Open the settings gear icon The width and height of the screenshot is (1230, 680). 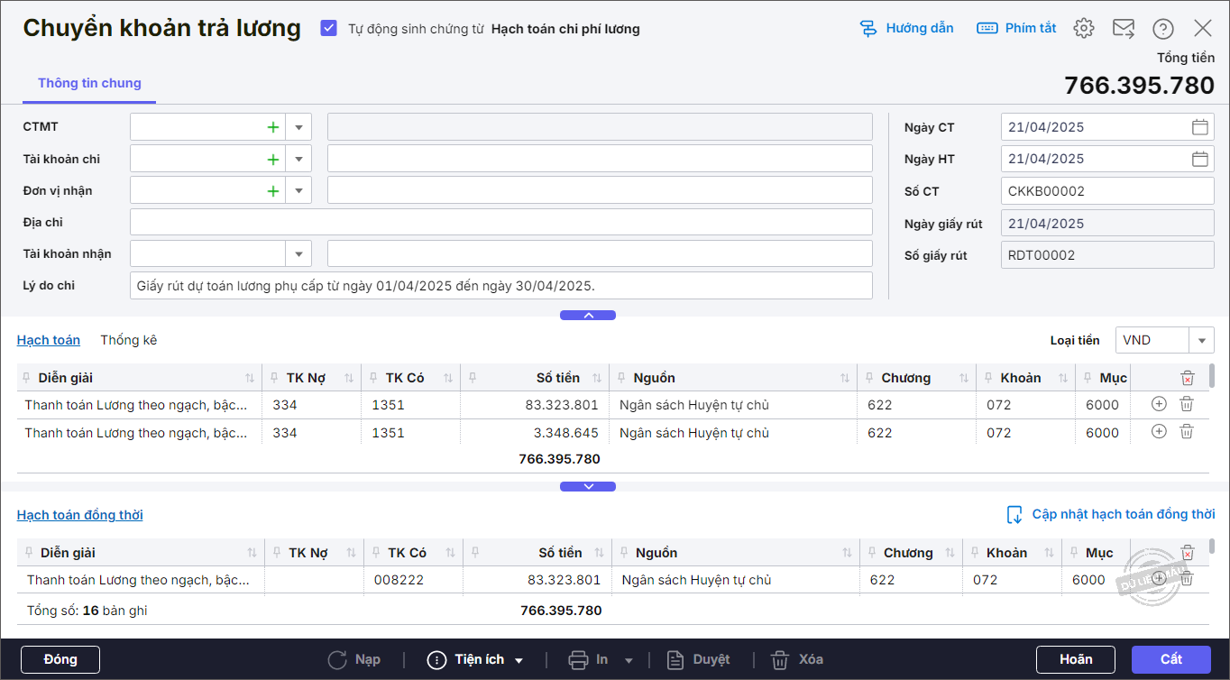click(x=1083, y=29)
